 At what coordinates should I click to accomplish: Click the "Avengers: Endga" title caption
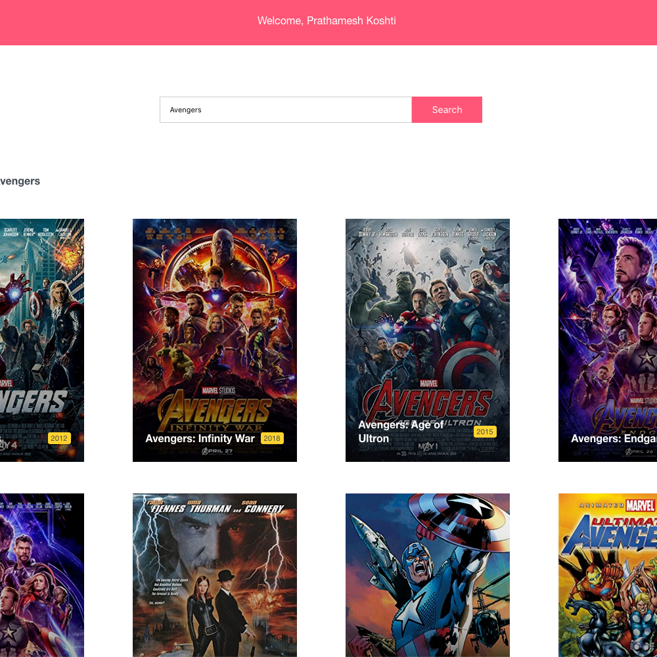point(614,438)
